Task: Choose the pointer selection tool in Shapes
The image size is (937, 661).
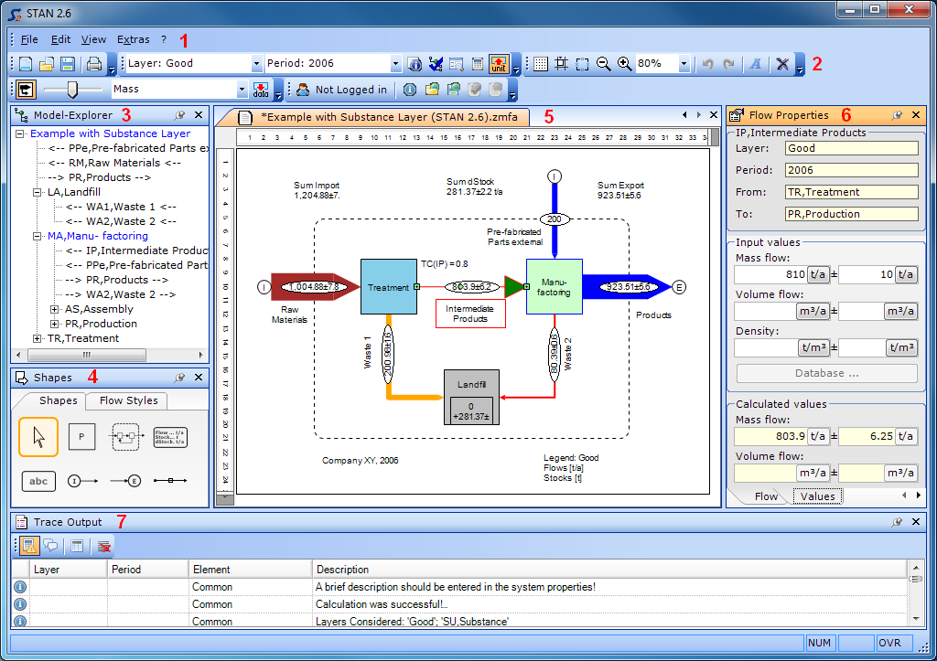Action: [38, 436]
